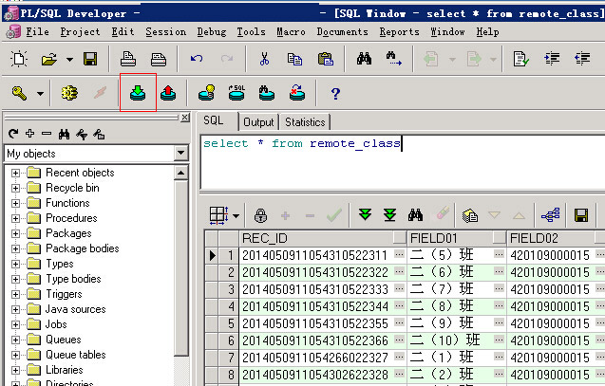The image size is (605, 386).
Task: Expand the Recent objects folder
Action: (x=15, y=173)
